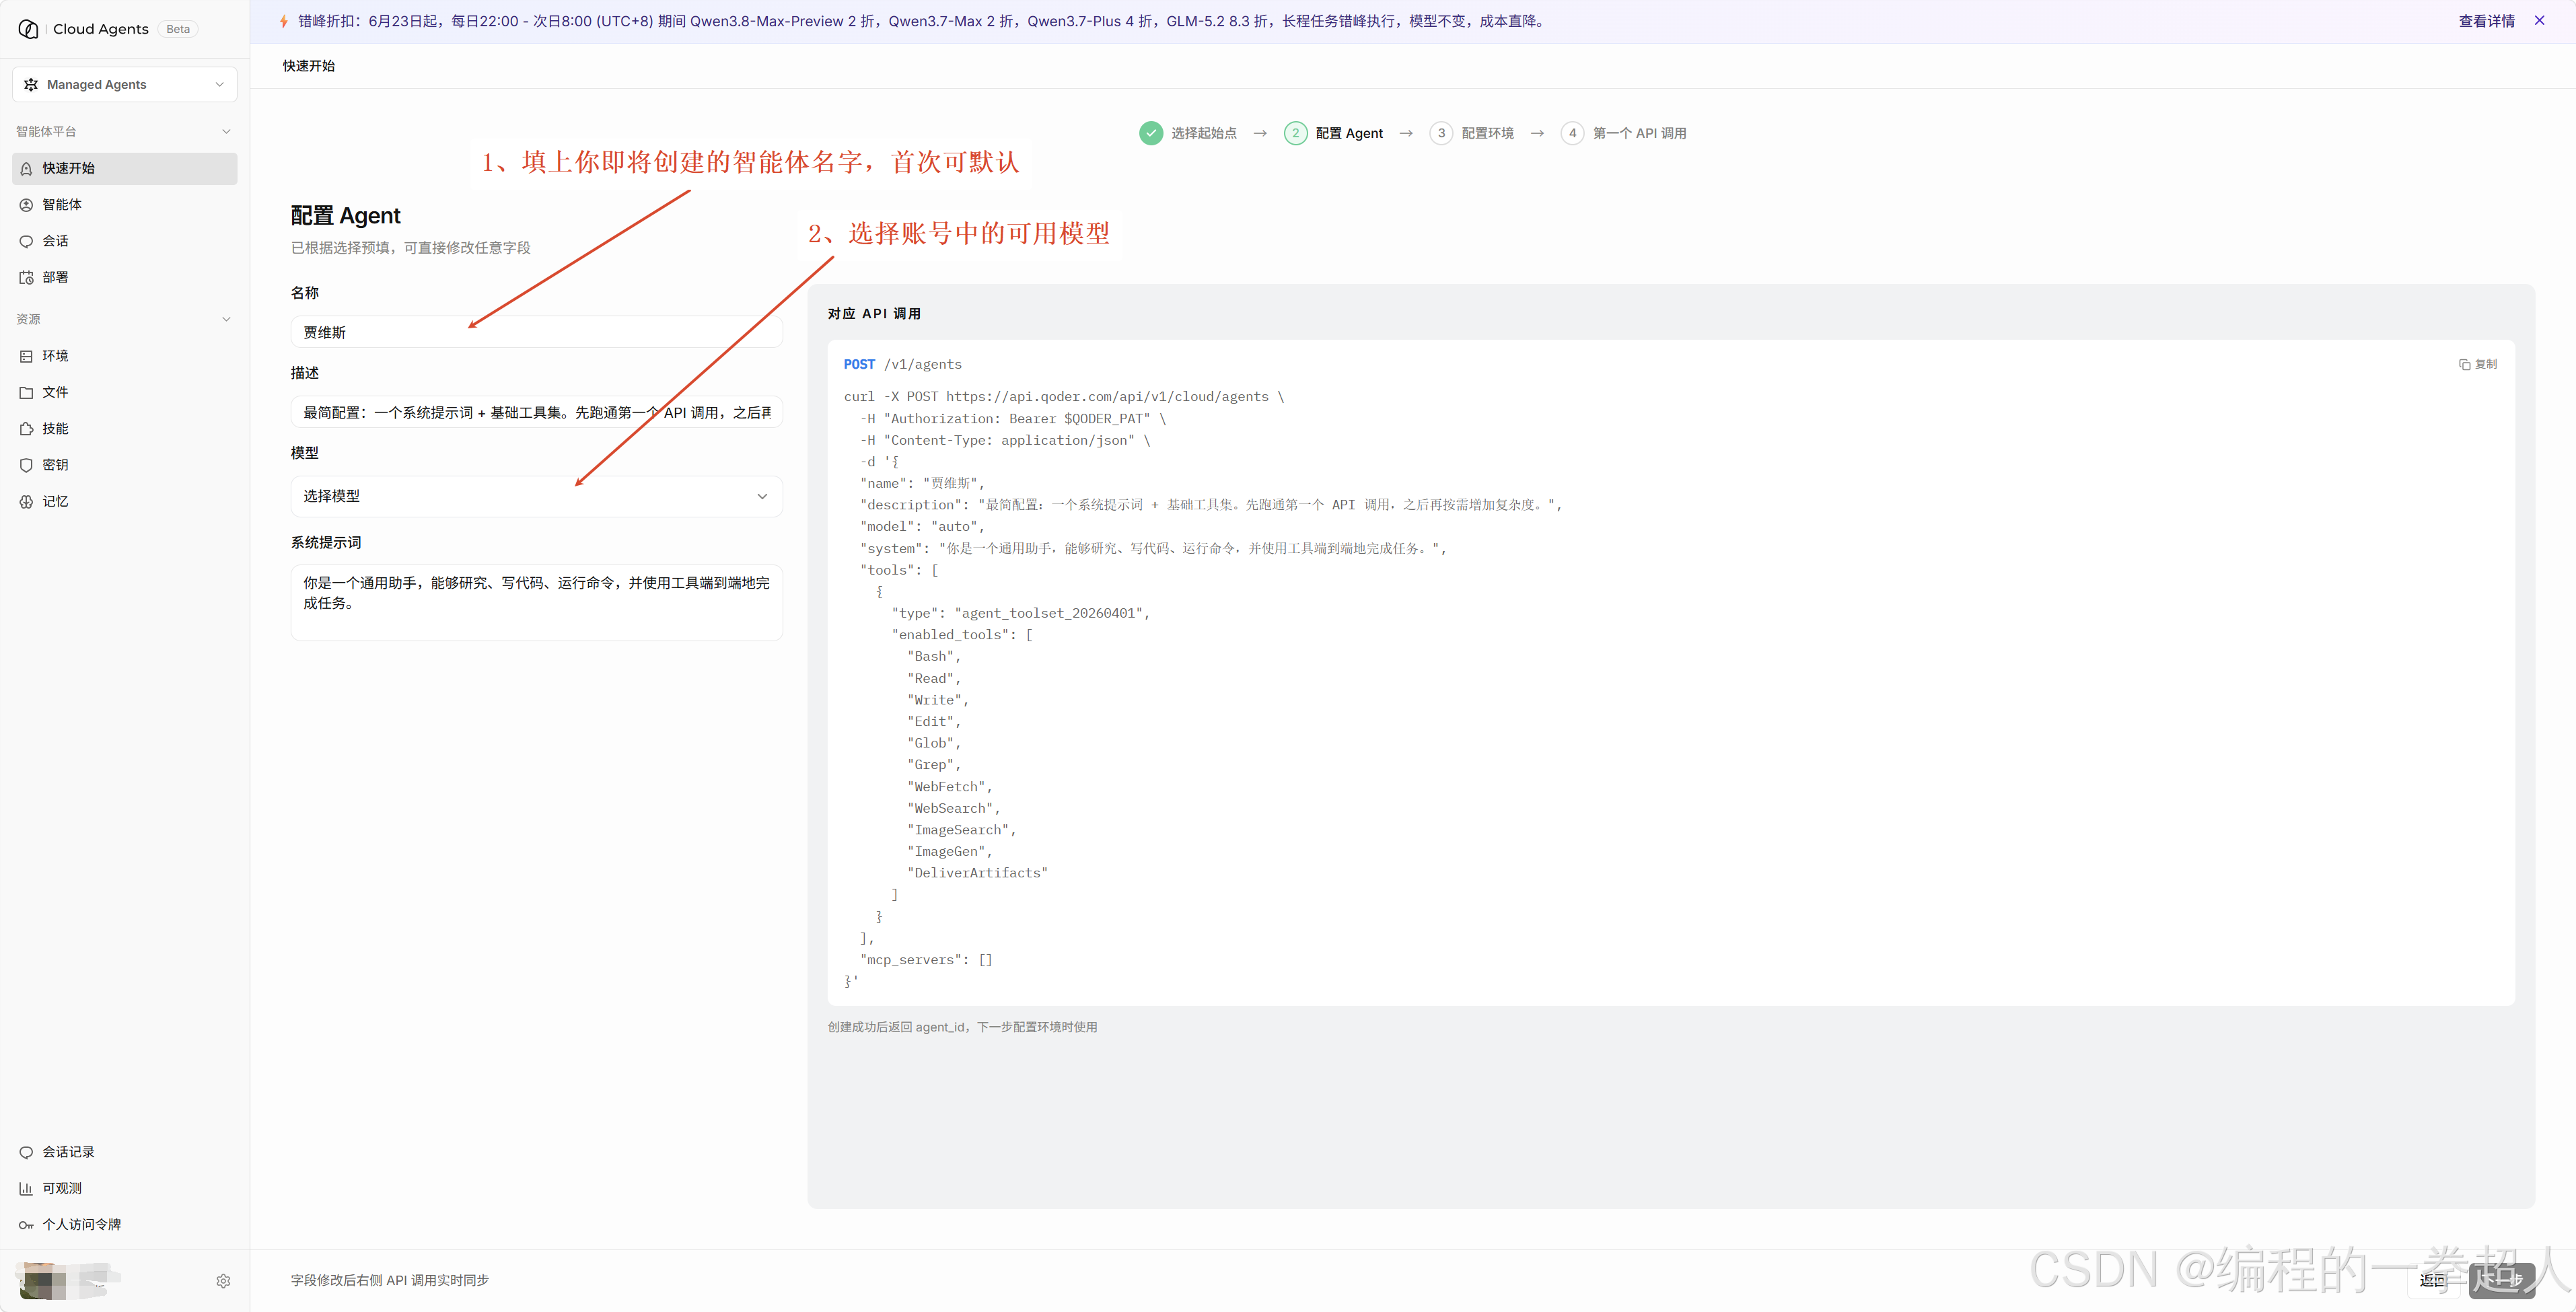Open settings gear at sidebar bottom
This screenshot has width=2576, height=1312.
(x=223, y=1281)
